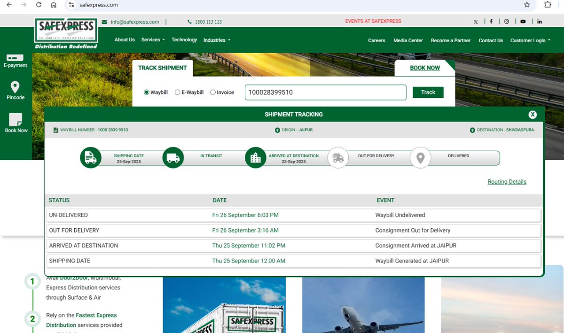The height and width of the screenshot is (333, 564).
Task: Open the LinkedIn social icon
Action: click(x=539, y=22)
